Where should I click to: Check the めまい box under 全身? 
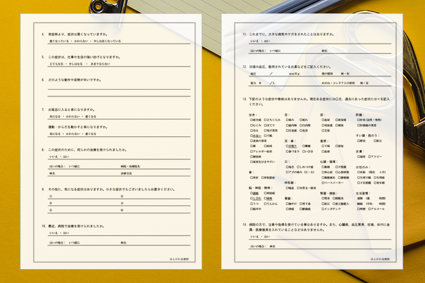coord(251,136)
